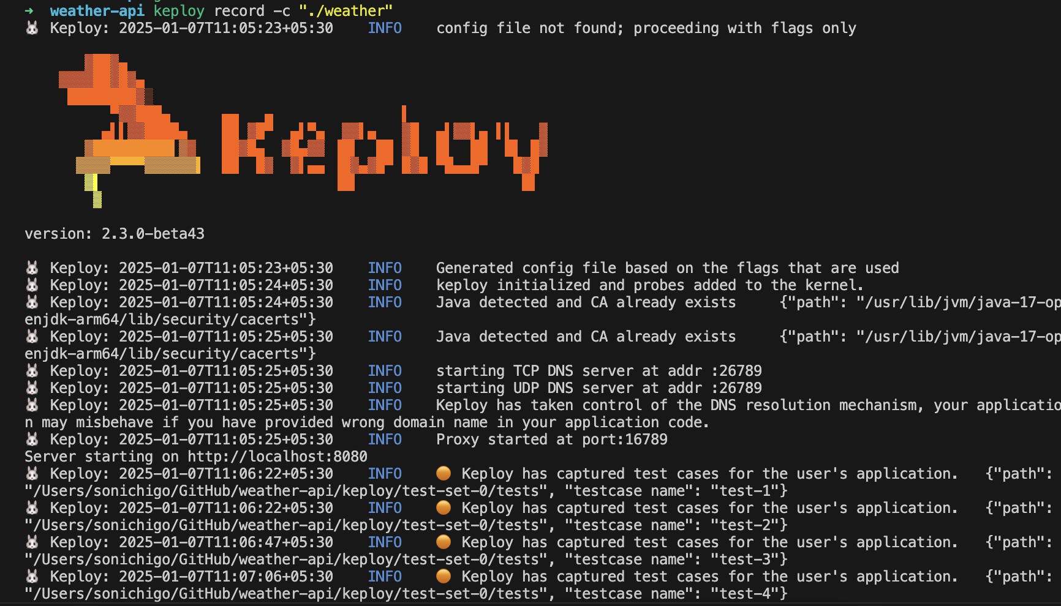This screenshot has height=606, width=1061.
Task: Click "Java detected and CA already exists" at 11:05:25
Action: (586, 337)
